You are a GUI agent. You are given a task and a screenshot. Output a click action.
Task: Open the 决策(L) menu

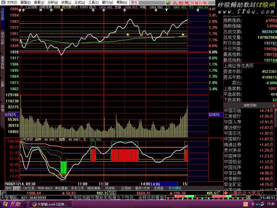(x=66, y=2)
